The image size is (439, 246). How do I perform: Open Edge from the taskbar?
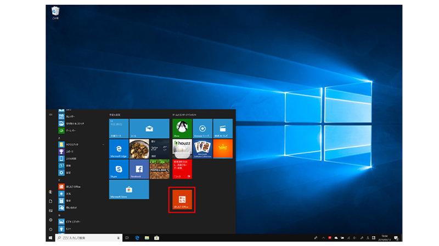pos(137,238)
